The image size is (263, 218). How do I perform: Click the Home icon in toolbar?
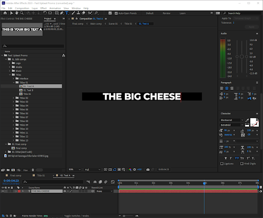tap(5, 13)
